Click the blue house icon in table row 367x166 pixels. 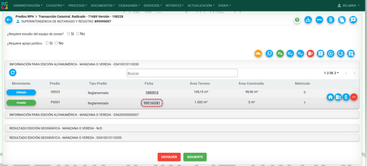pos(330,97)
